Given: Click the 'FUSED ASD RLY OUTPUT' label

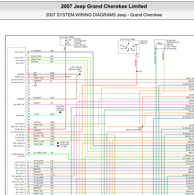Looking at the screenshot, I should [18, 155].
